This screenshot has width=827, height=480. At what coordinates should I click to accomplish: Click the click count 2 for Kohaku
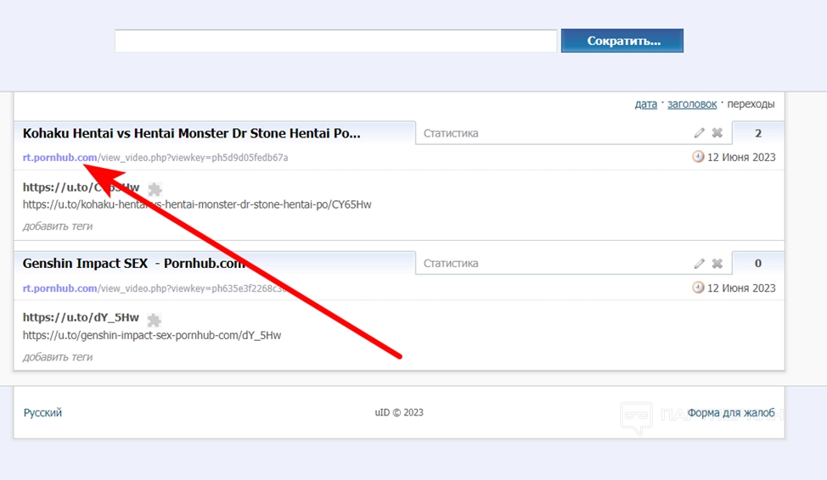pyautogui.click(x=758, y=133)
